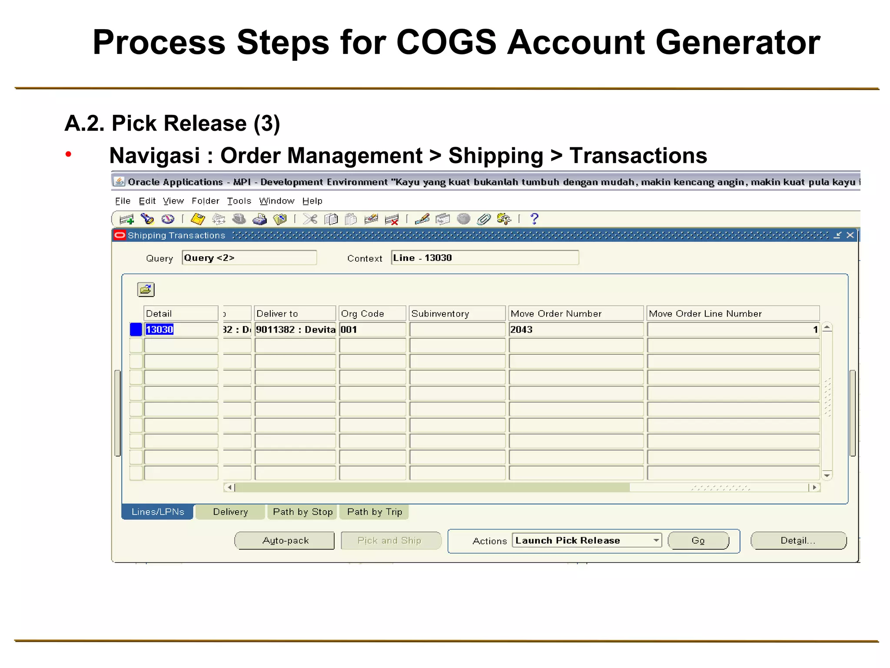Click the Clear Record eraser icon

[371, 219]
